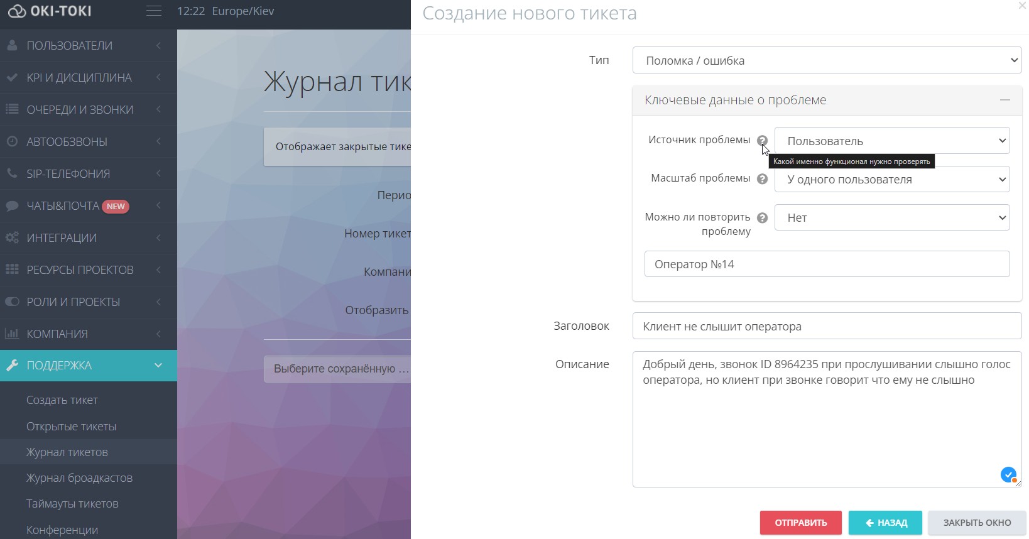Click the Очереди и звонки list icon
Screen dimensions: 1029x539
pos(12,109)
